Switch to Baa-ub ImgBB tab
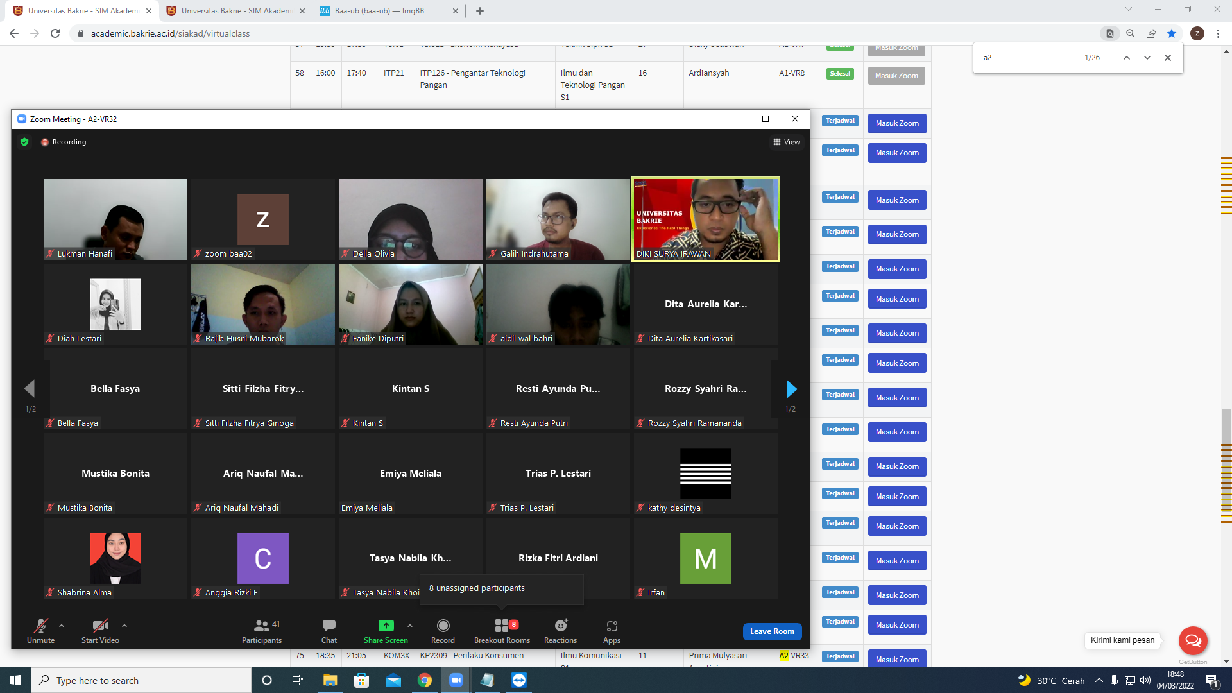This screenshot has height=693, width=1232. (389, 11)
